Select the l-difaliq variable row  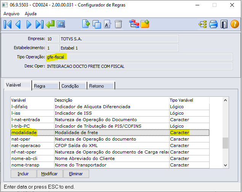click(110, 107)
